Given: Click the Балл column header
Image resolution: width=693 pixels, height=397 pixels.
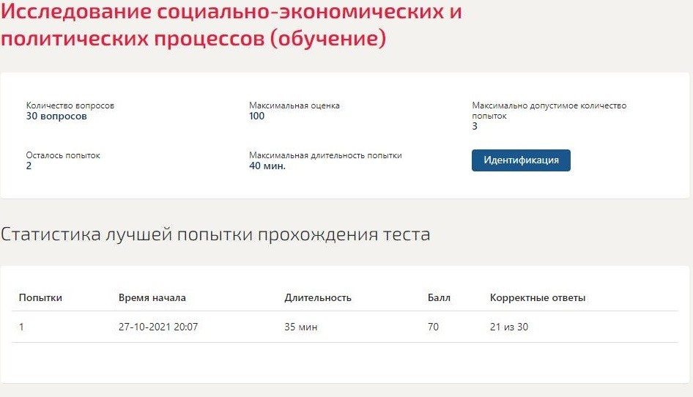Looking at the screenshot, I should click(439, 297).
